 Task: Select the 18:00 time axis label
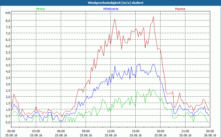click(x=161, y=131)
